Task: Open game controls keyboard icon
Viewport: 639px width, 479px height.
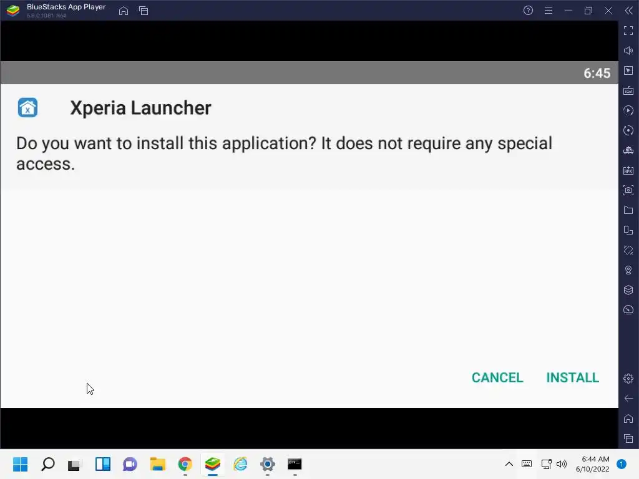Action: (628, 90)
